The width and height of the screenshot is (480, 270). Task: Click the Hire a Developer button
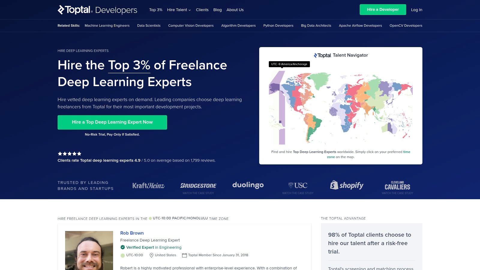tap(382, 9)
